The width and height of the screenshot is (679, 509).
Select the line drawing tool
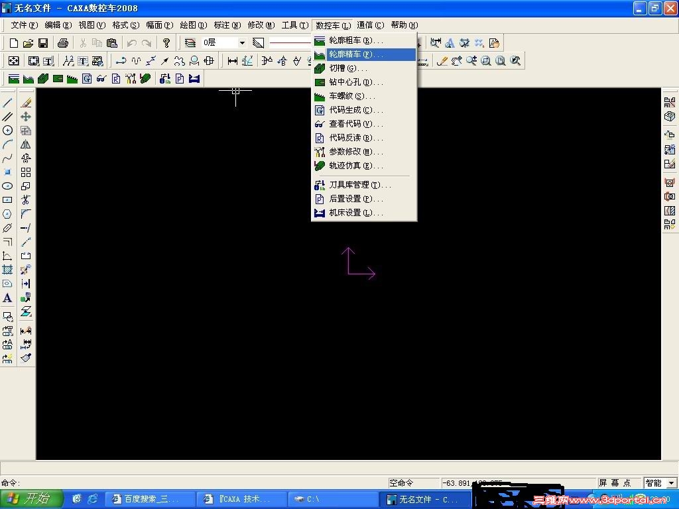[7, 103]
